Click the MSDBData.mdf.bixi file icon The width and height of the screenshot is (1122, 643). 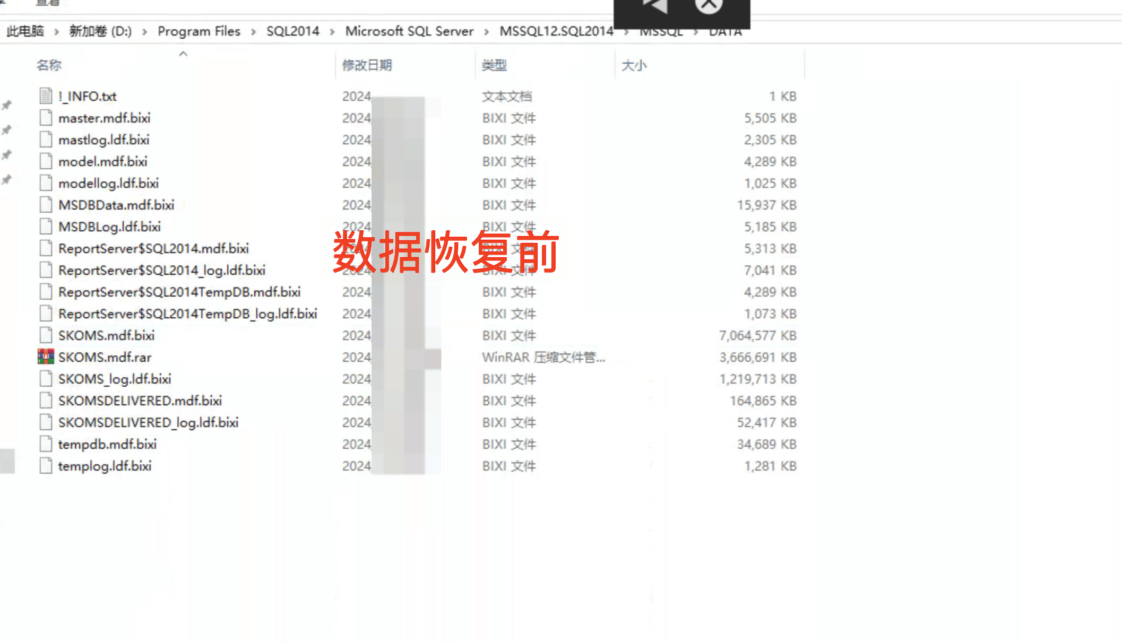point(46,205)
